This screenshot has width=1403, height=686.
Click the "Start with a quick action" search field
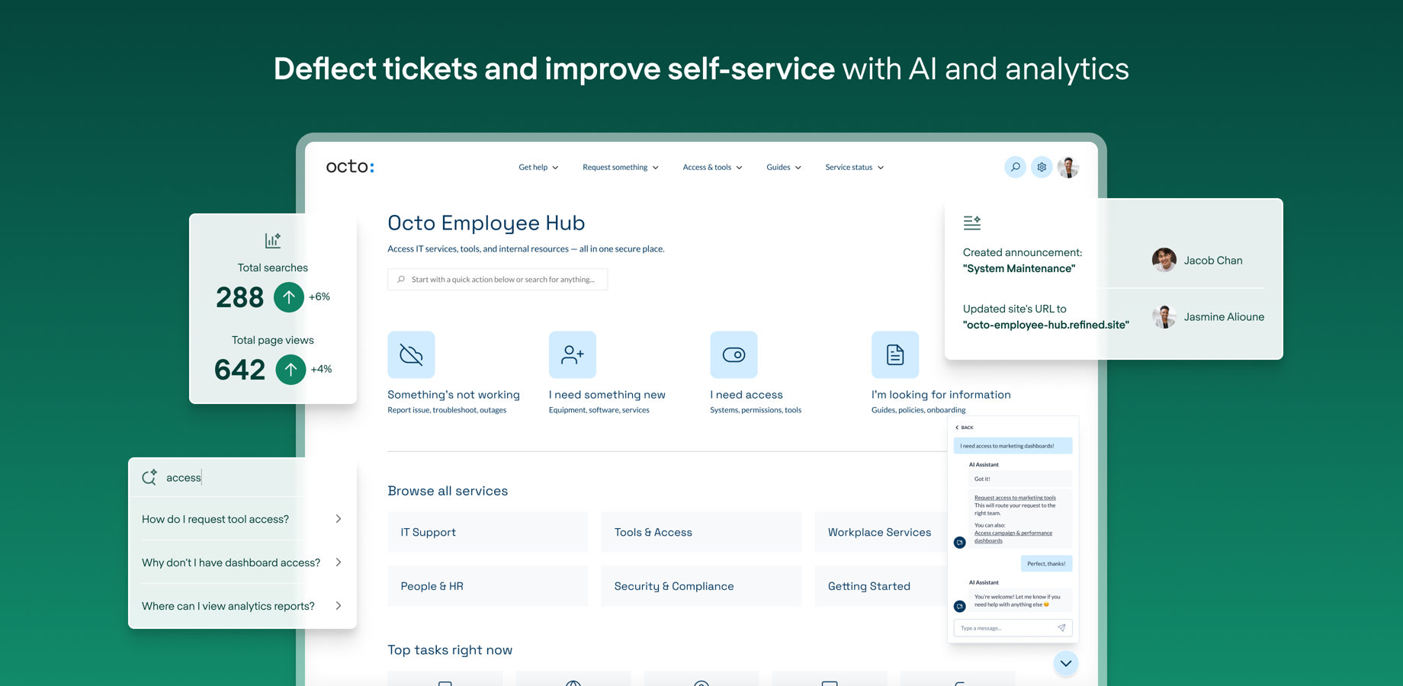point(497,279)
